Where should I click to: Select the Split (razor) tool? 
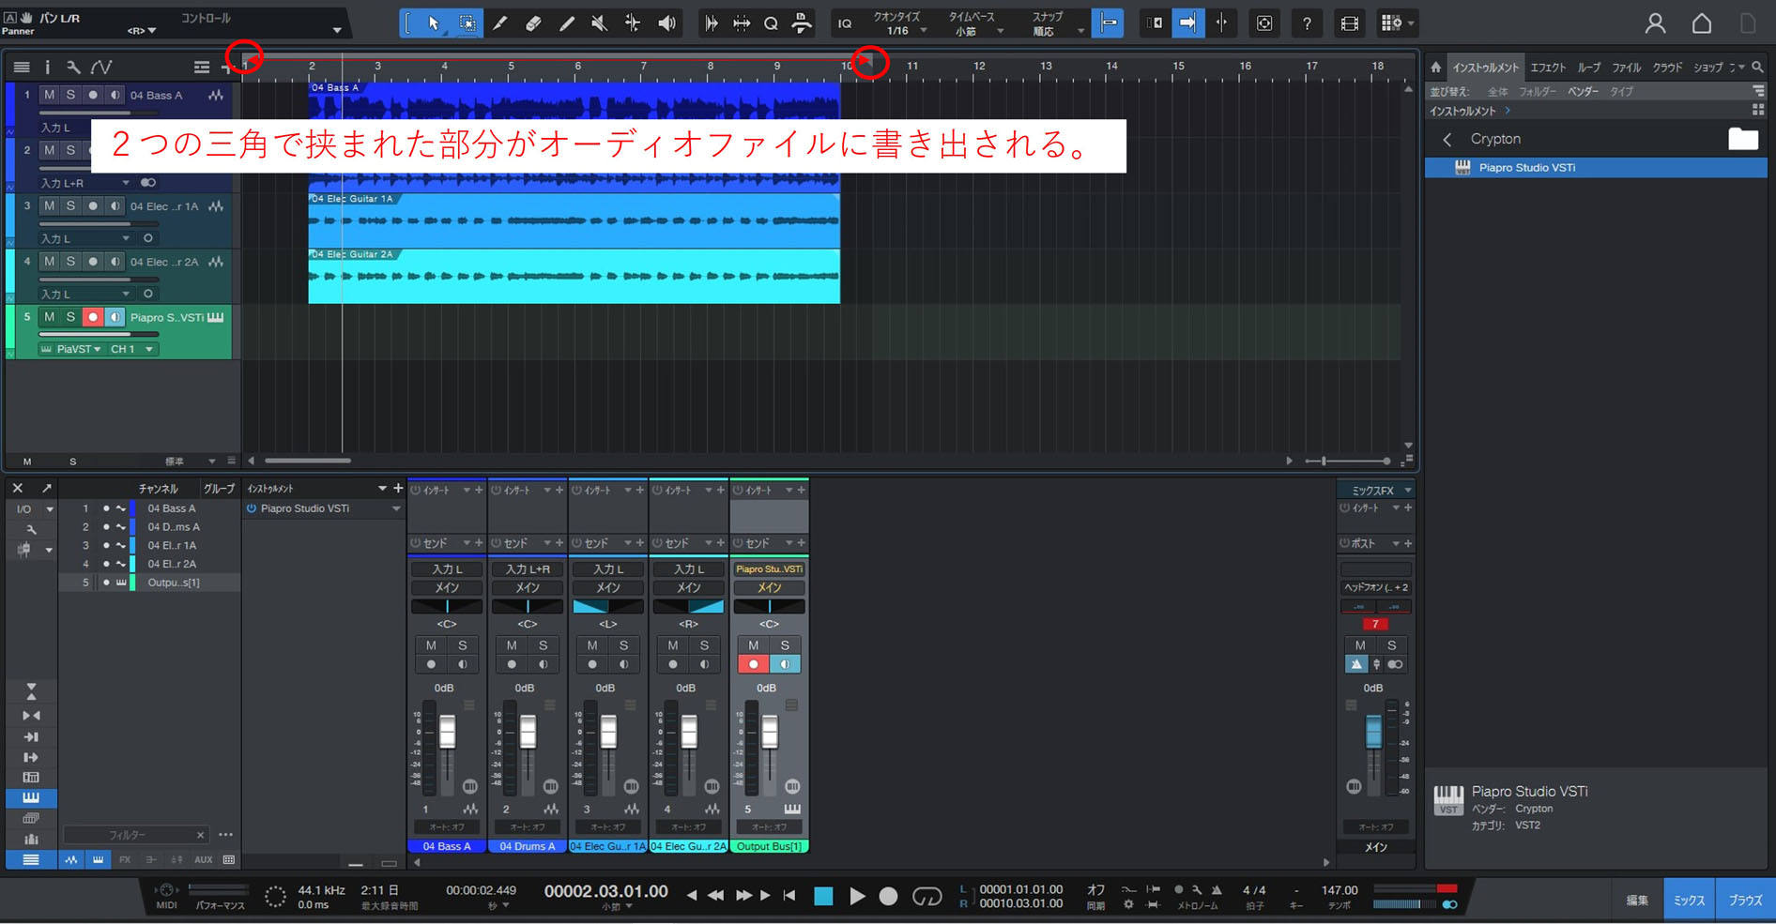(x=499, y=23)
